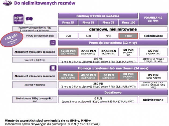Click the 250 minutes cell
Viewport: 169px width, 126px height.
point(68,36)
